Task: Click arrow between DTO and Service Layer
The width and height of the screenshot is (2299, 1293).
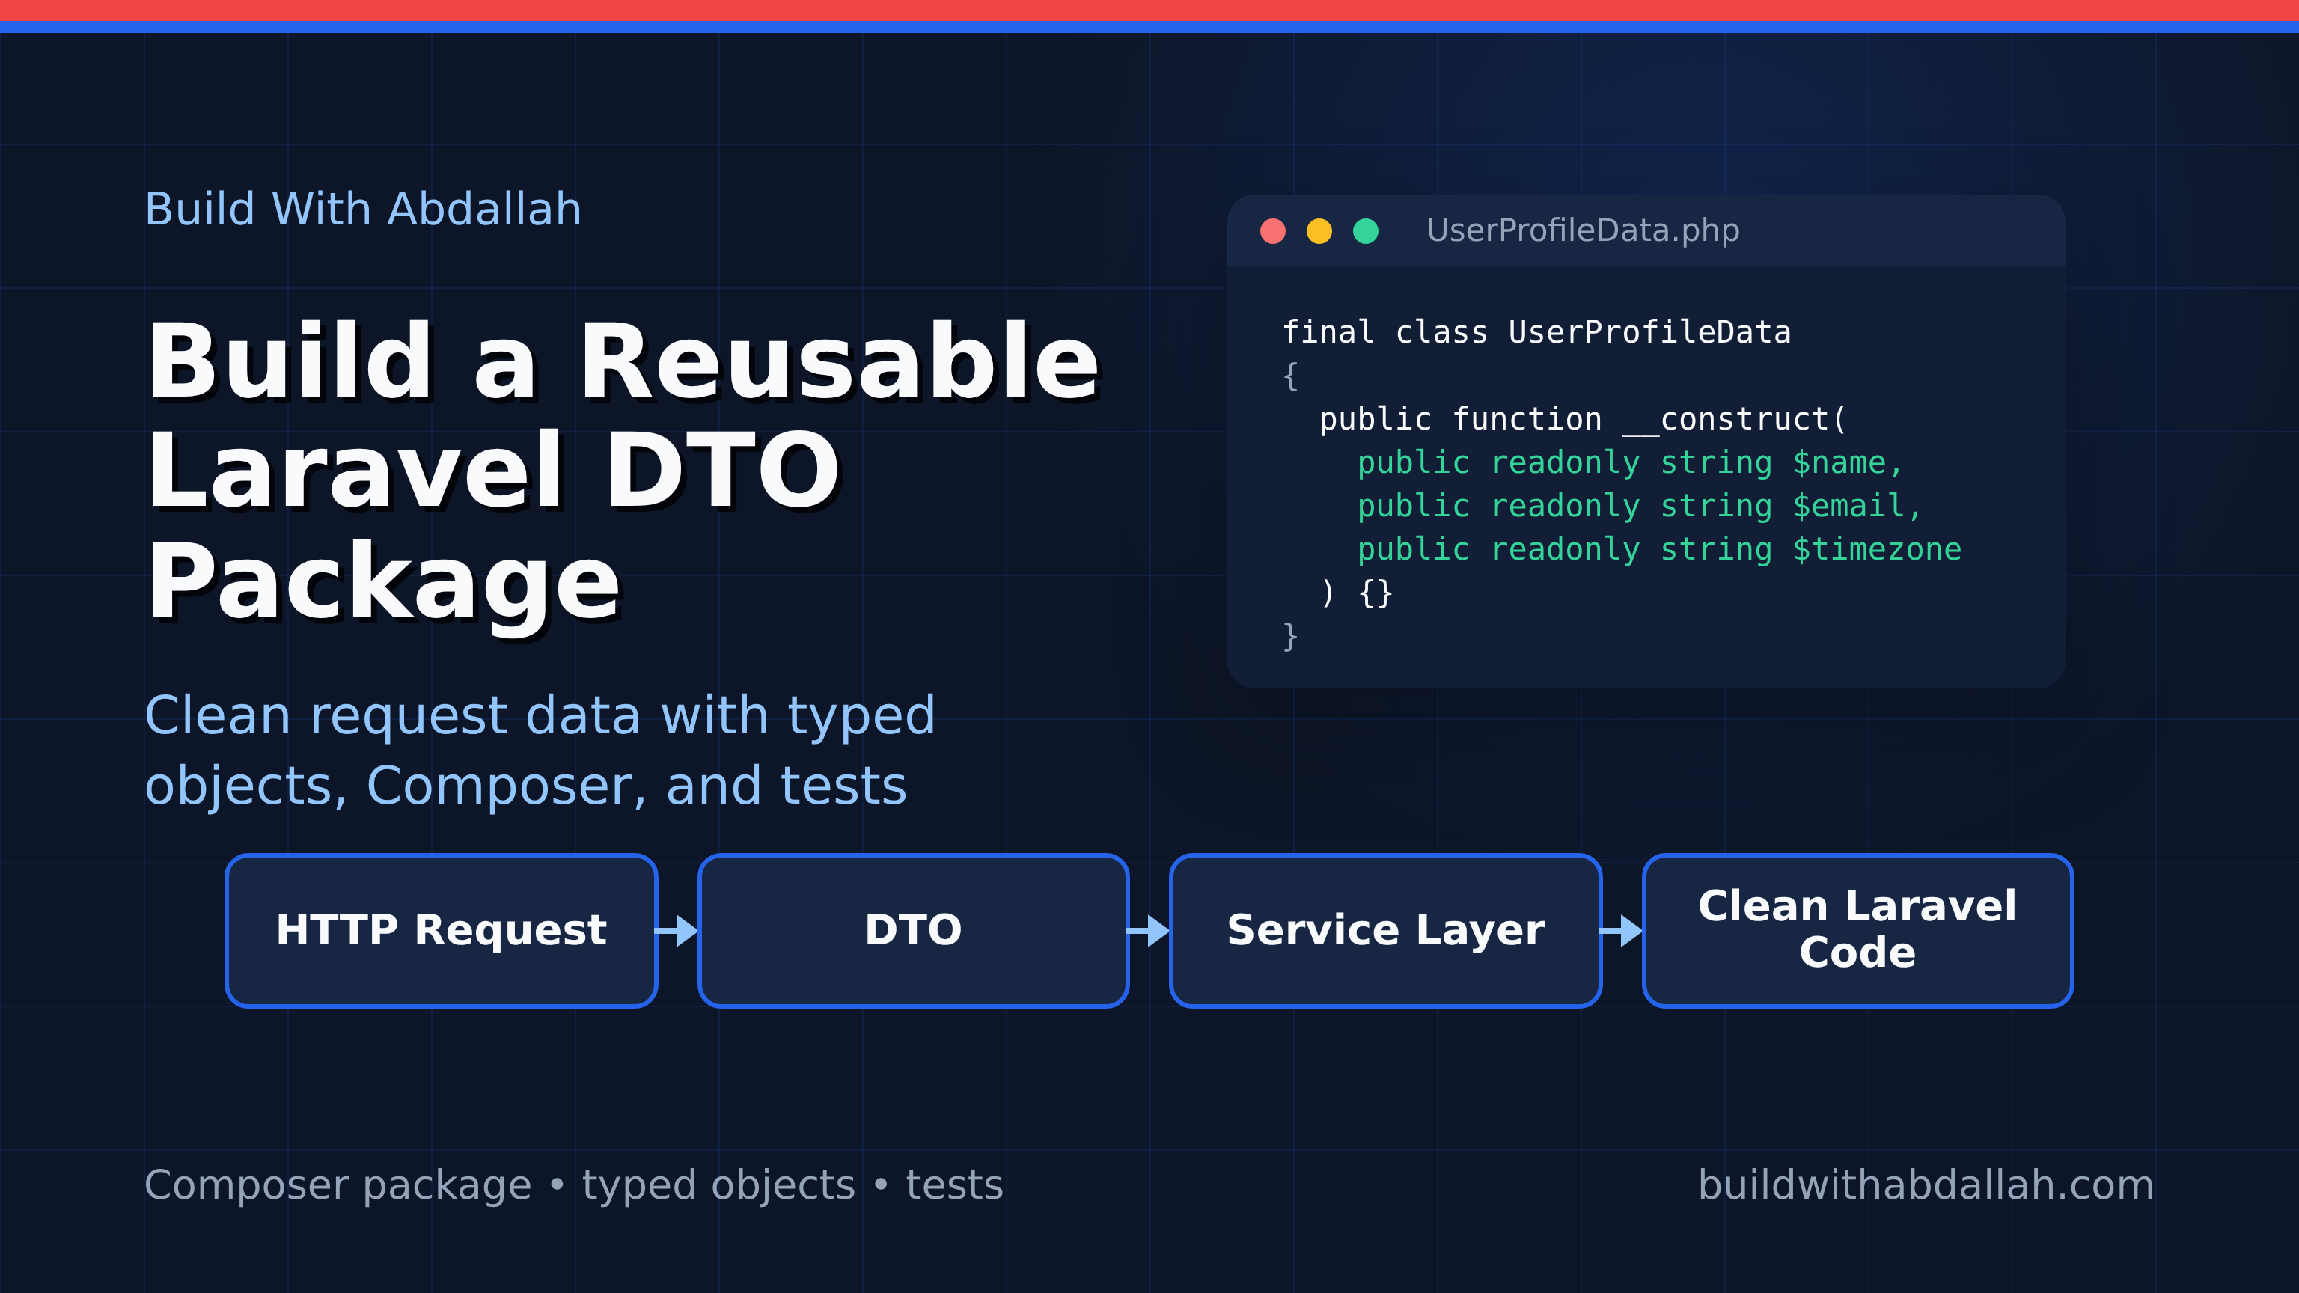Action: 1149,931
